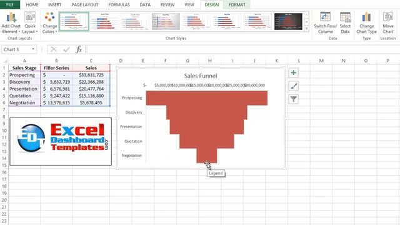Screen dimensions: 400x225
Task: Click the Sales Funnel chart title
Action: click(201, 76)
